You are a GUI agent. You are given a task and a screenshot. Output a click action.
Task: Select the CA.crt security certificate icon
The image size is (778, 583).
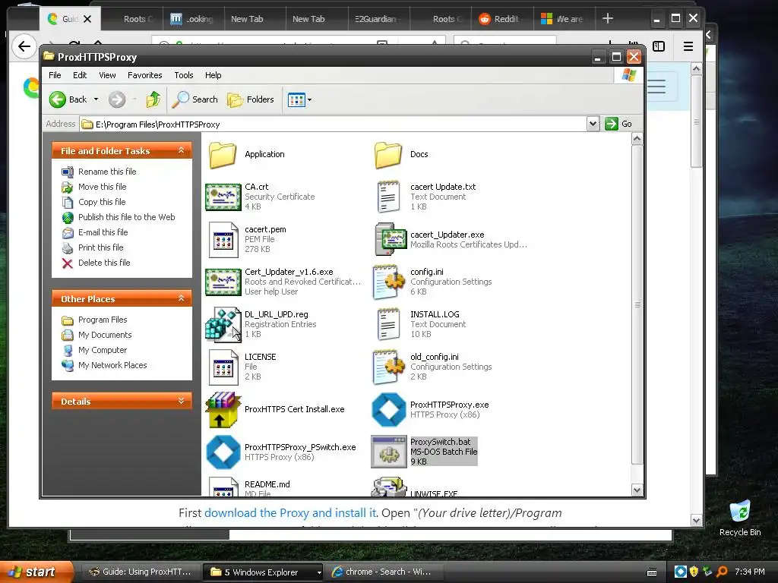(223, 197)
